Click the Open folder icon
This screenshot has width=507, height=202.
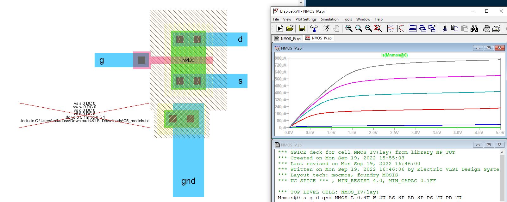tap(290, 28)
